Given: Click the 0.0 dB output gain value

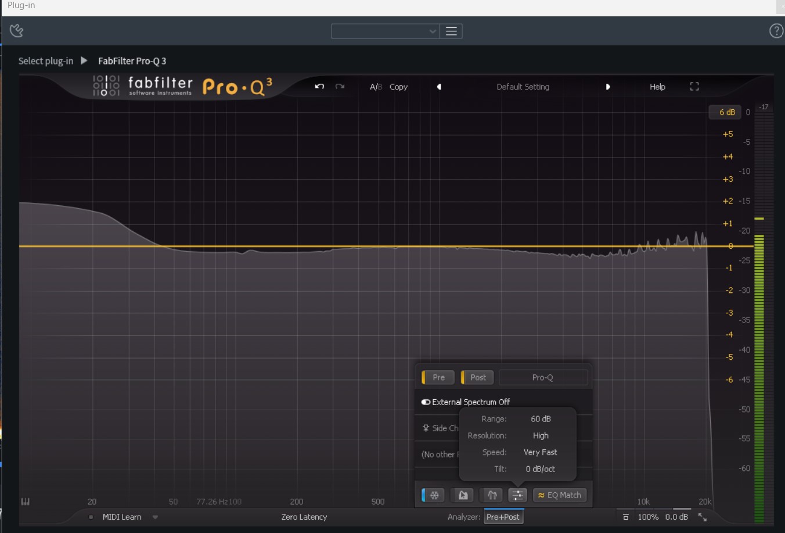Looking at the screenshot, I should click(x=676, y=517).
